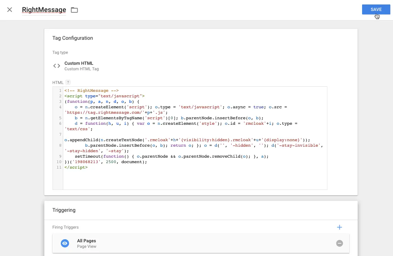This screenshot has width=393, height=256.
Task: Click the opening script type tag line
Action: (x=104, y=96)
